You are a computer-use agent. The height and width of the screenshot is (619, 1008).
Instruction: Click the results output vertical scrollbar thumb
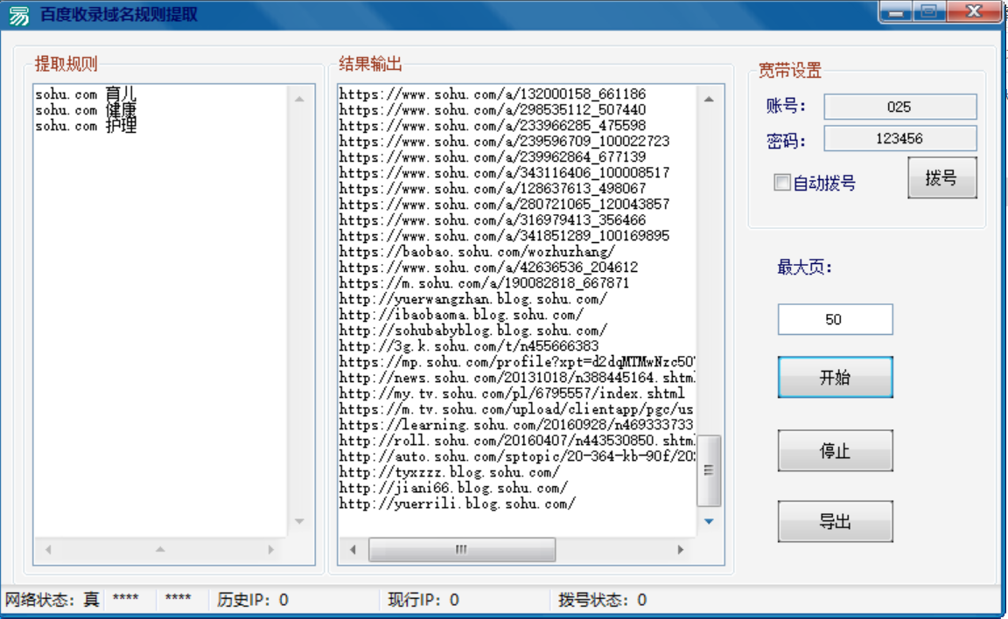pyautogui.click(x=709, y=470)
